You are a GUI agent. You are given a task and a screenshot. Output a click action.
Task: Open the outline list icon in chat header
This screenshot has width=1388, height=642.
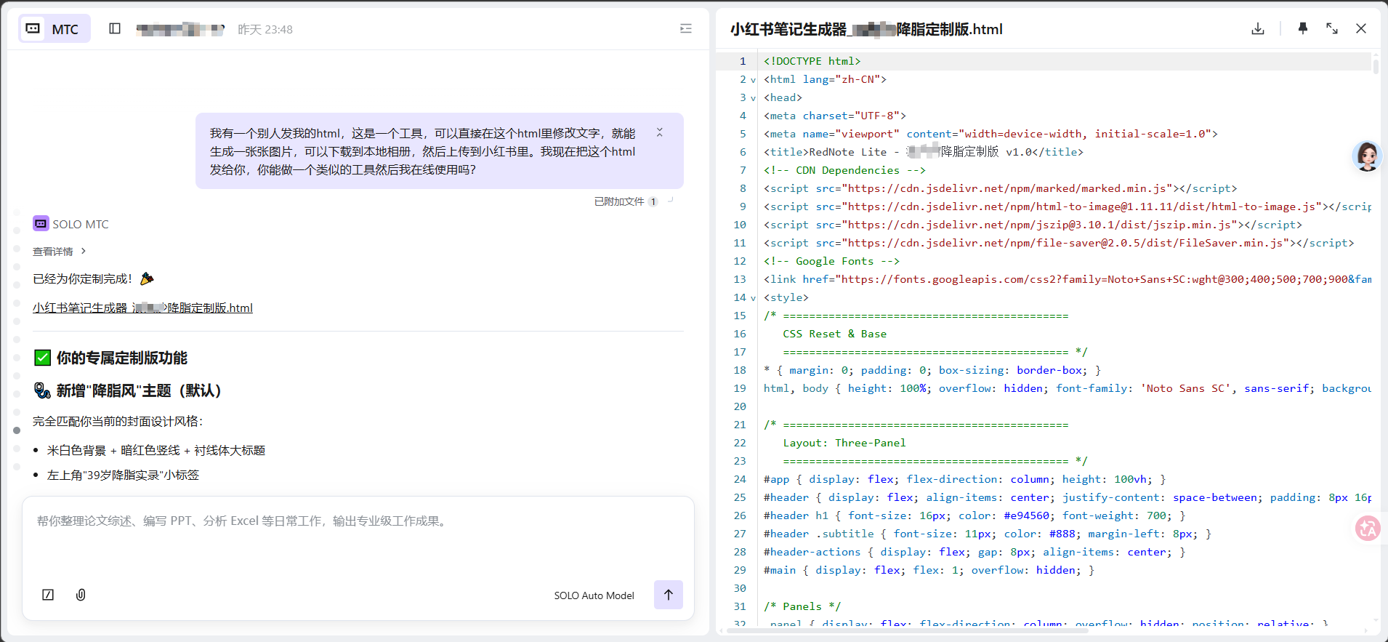coord(685,28)
